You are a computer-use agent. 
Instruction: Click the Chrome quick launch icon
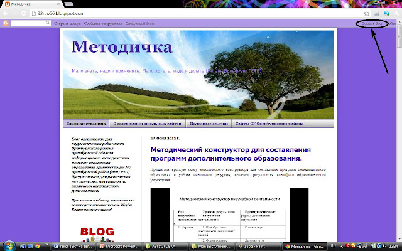[x=38, y=247]
